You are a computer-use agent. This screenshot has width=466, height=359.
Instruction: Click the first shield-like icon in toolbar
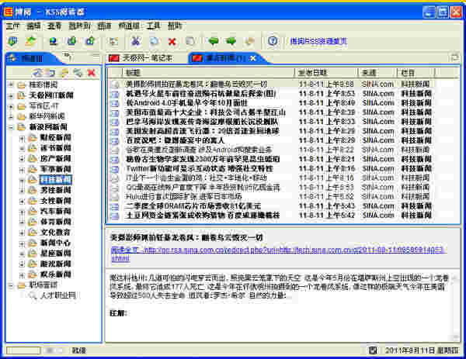tap(12, 41)
